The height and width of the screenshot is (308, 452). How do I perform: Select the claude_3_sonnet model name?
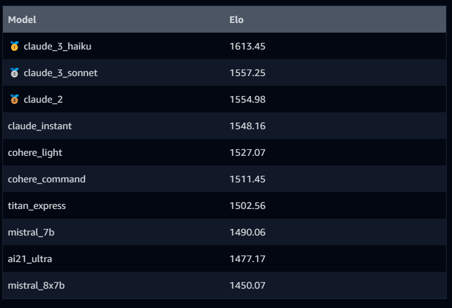60,73
